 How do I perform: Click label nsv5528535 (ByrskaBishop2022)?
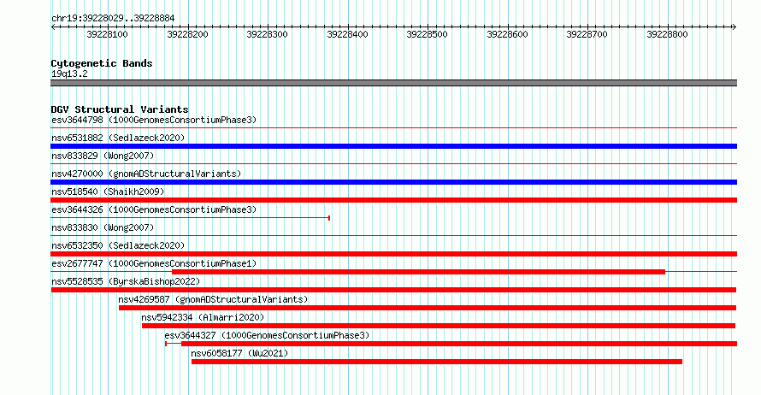pos(126,281)
